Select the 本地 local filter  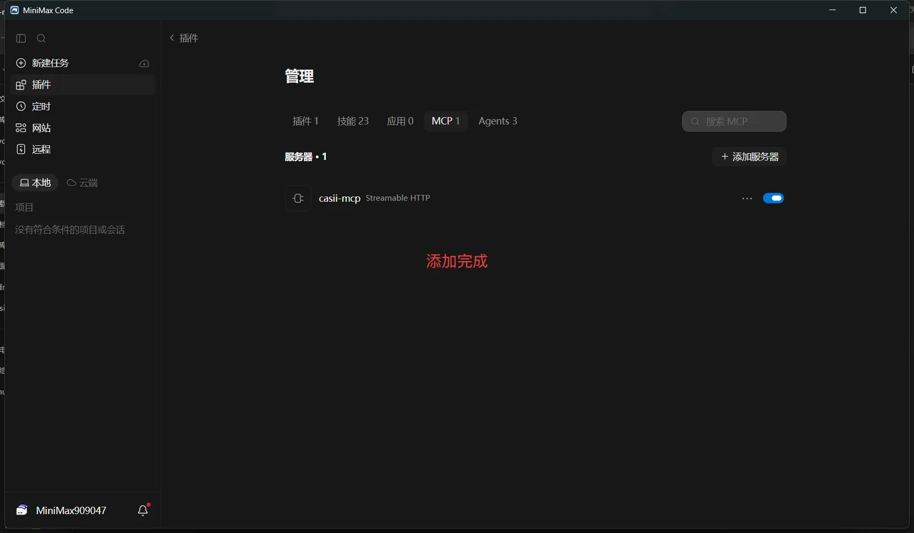tap(35, 183)
